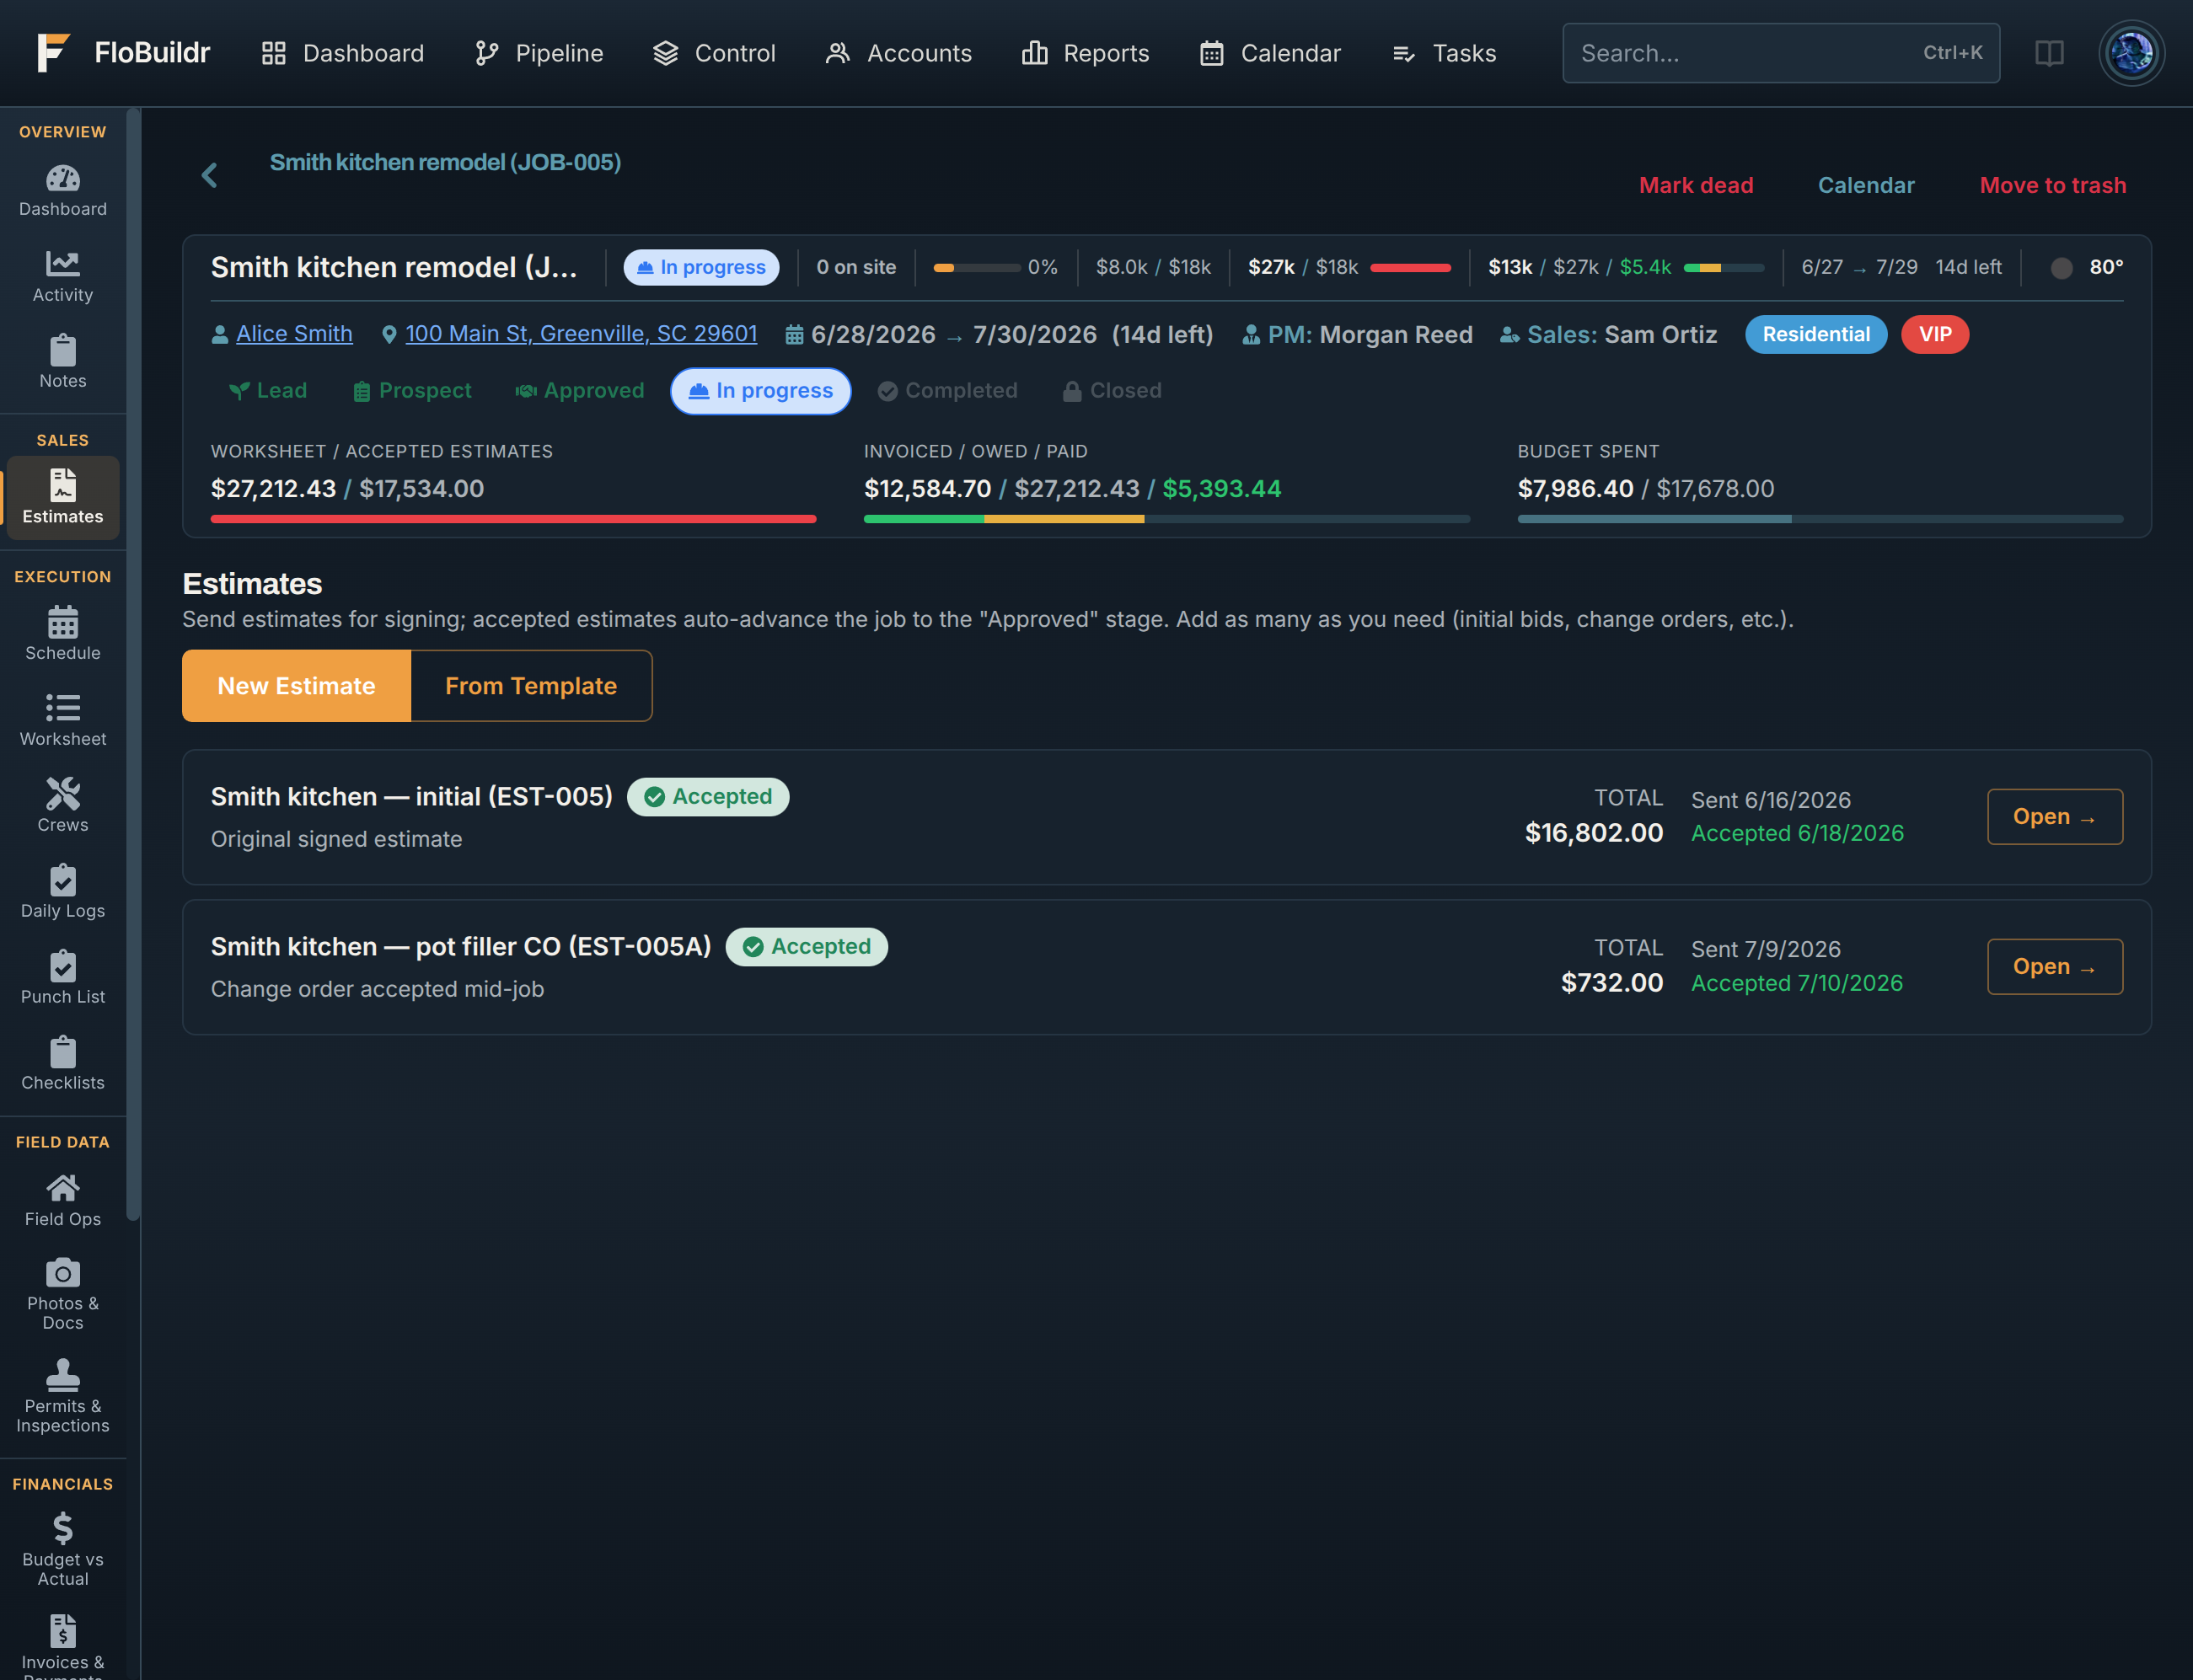The height and width of the screenshot is (1680, 2193).
Task: Click PM: Morgan Reed
Action: tap(1358, 334)
